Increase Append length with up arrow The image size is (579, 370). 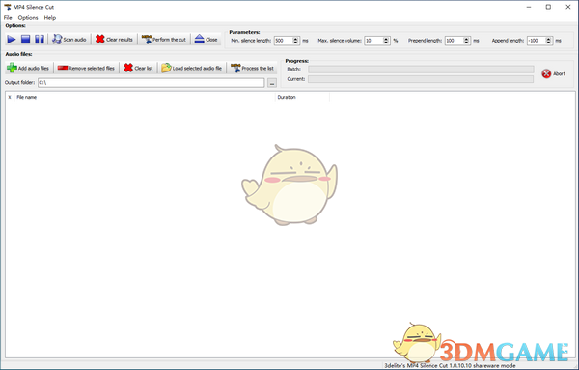(x=549, y=39)
